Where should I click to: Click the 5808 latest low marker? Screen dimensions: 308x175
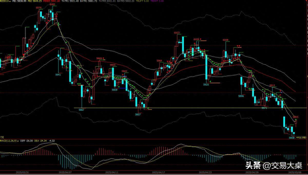291,138
